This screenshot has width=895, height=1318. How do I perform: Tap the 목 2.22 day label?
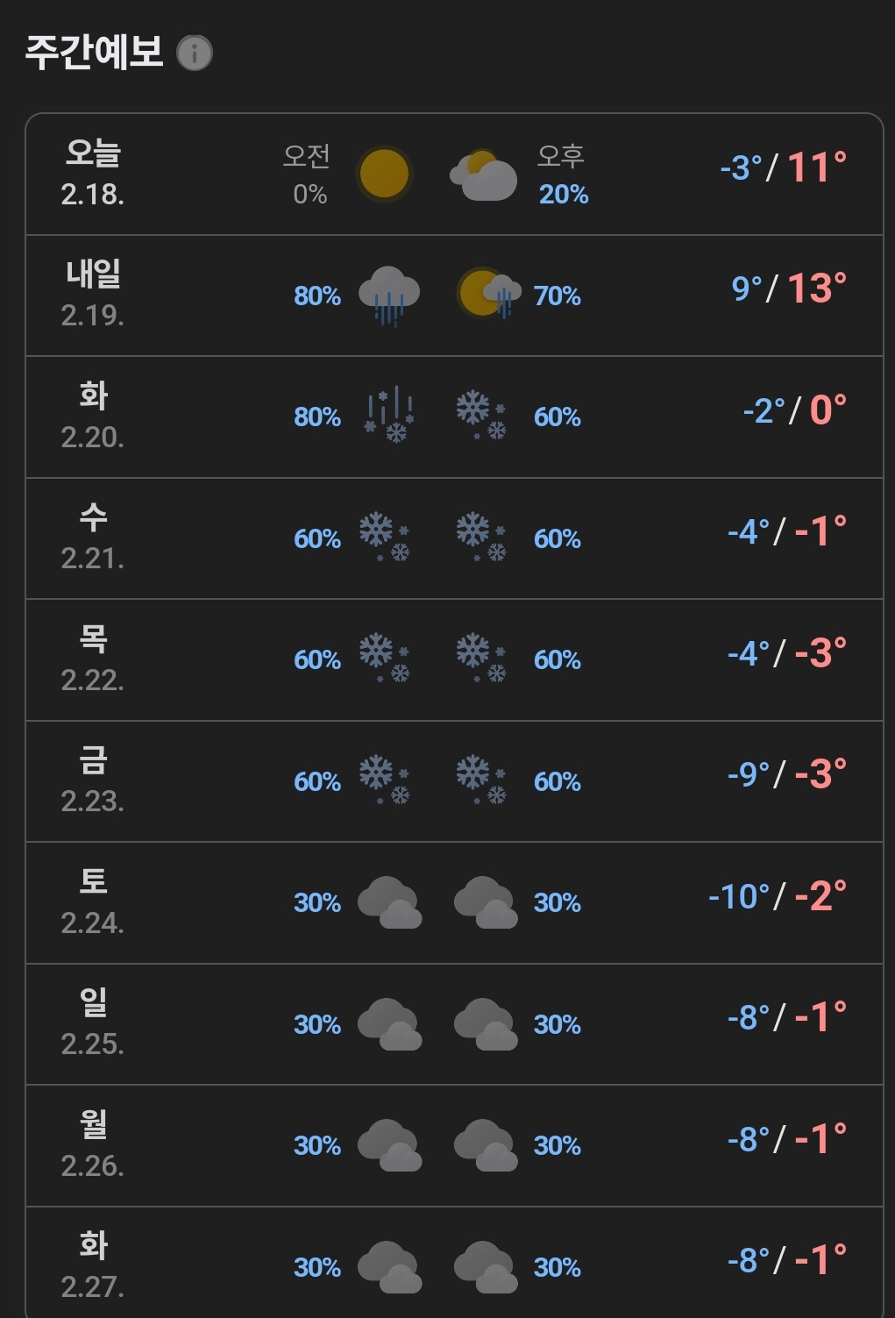(x=93, y=638)
